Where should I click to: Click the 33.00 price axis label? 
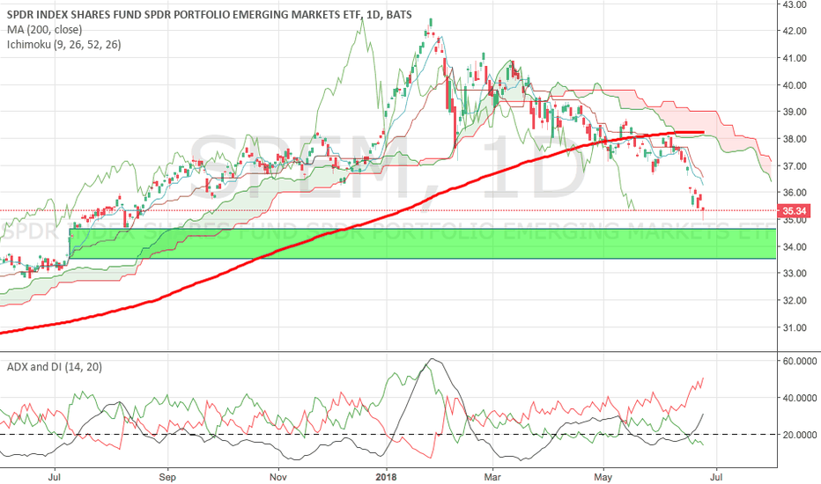(x=795, y=274)
